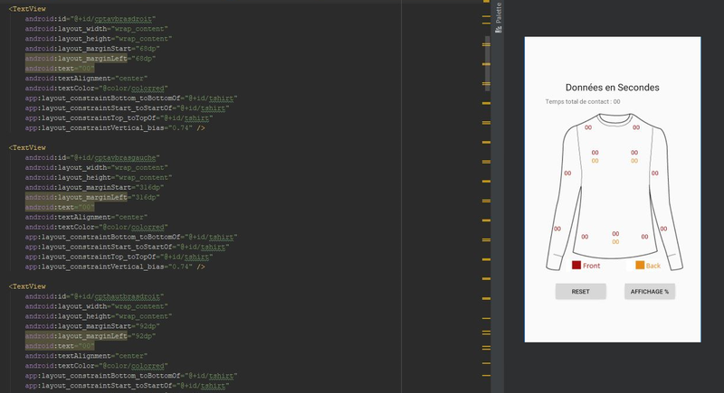Click the "Back" legend text label
The image size is (724, 393).
tap(653, 266)
